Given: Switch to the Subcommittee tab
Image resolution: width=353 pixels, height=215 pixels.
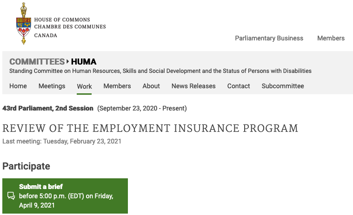Looking at the screenshot, I should (x=283, y=86).
